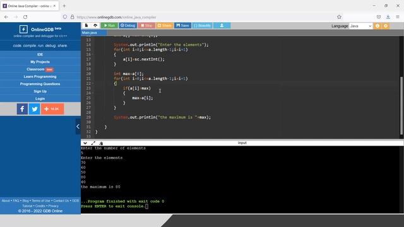Click the Share button
Viewport: 404px width, 227px height.
click(164, 25)
